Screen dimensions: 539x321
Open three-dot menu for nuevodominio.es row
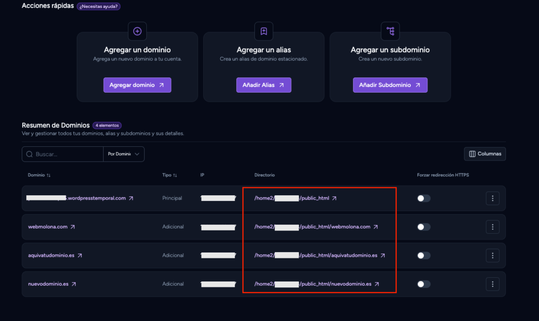tap(492, 284)
